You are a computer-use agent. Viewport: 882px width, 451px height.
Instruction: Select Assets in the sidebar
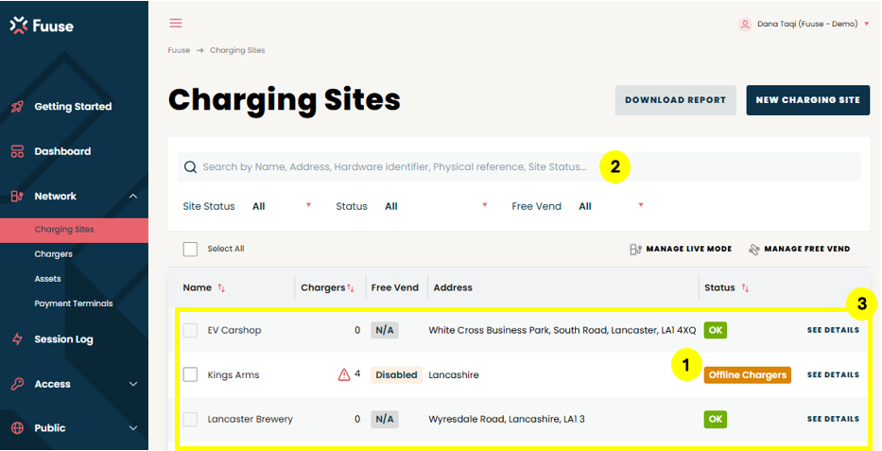[48, 279]
